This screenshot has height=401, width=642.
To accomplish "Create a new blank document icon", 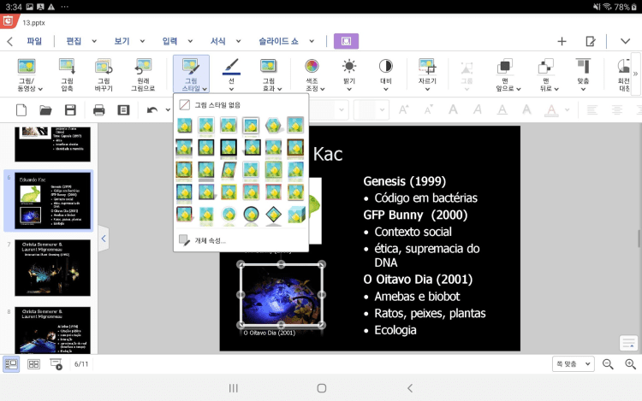I will tap(21, 110).
